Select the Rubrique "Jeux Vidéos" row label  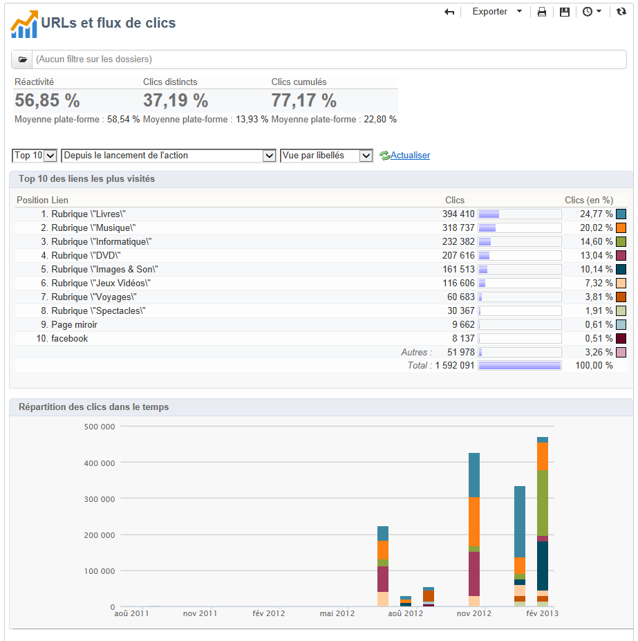pyautogui.click(x=101, y=283)
